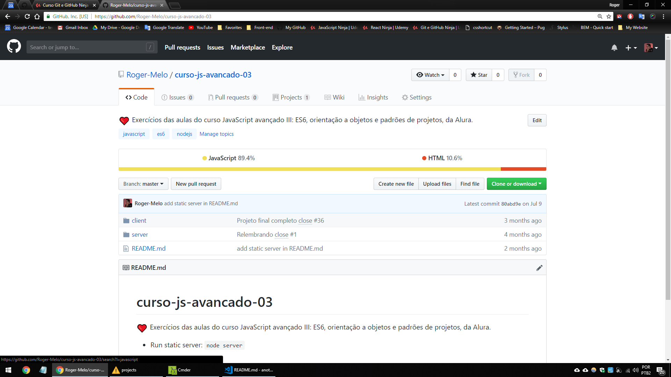
Task: Focus the 'Search or jump to' field
Action: pyautogui.click(x=92, y=47)
